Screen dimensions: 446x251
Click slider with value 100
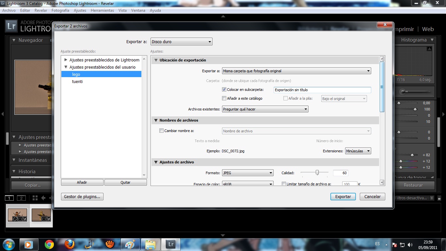click(415, 109)
